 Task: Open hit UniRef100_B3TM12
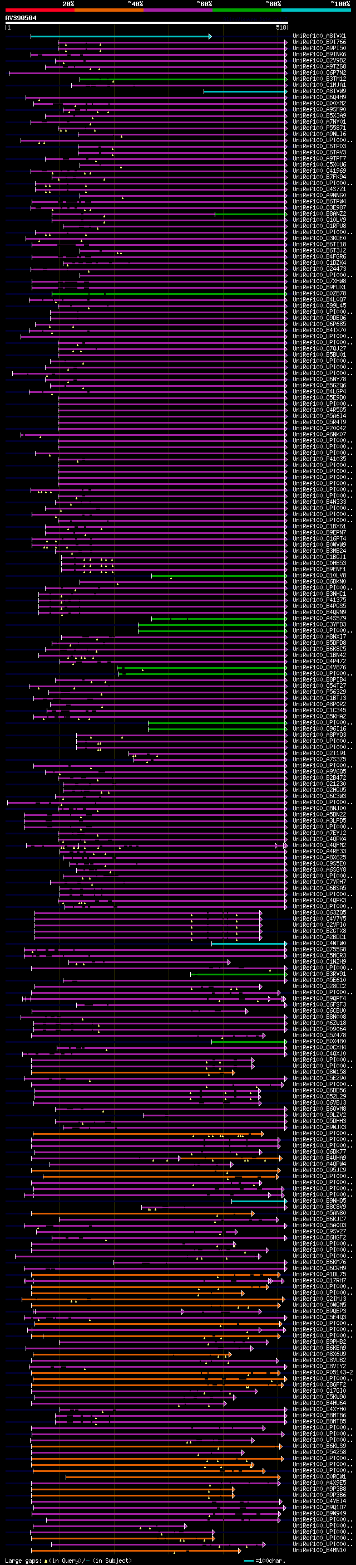(319, 79)
